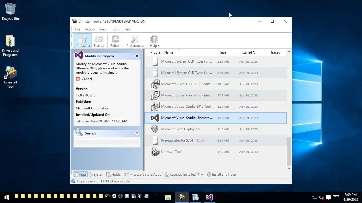The image size is (362, 203).
Task: Click Prerequisites for SSDT row icon
Action: [155, 140]
